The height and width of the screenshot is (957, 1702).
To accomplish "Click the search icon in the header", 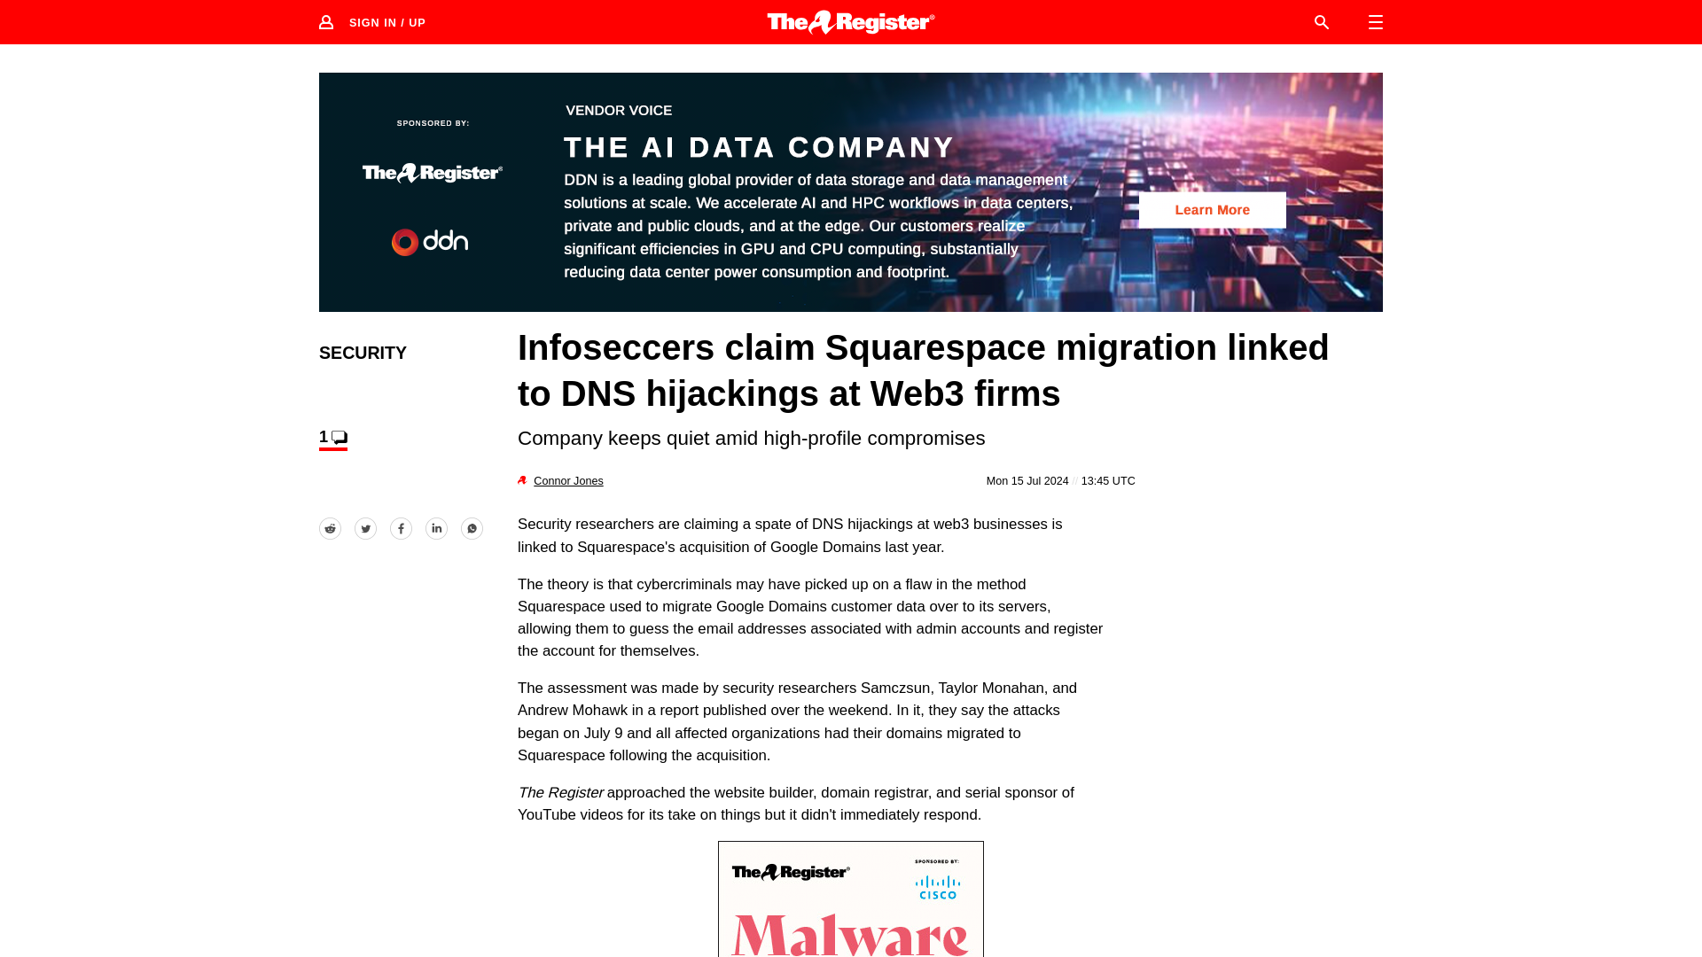I will click(1322, 22).
